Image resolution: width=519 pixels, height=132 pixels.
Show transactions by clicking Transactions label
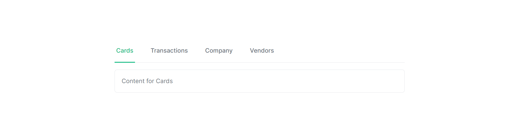(169, 51)
